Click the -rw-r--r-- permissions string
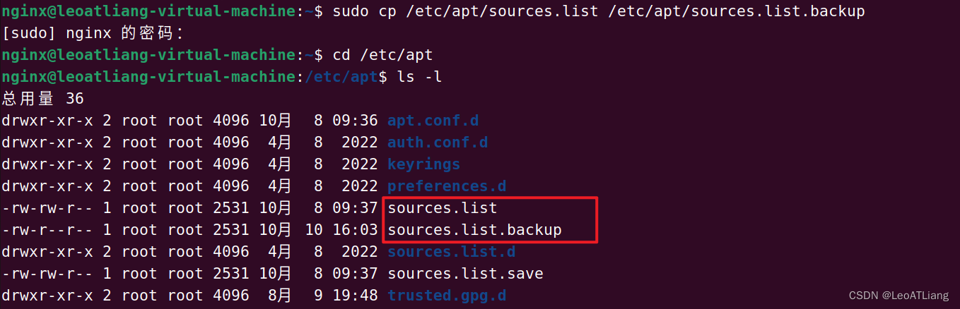The height and width of the screenshot is (309, 960). point(47,230)
